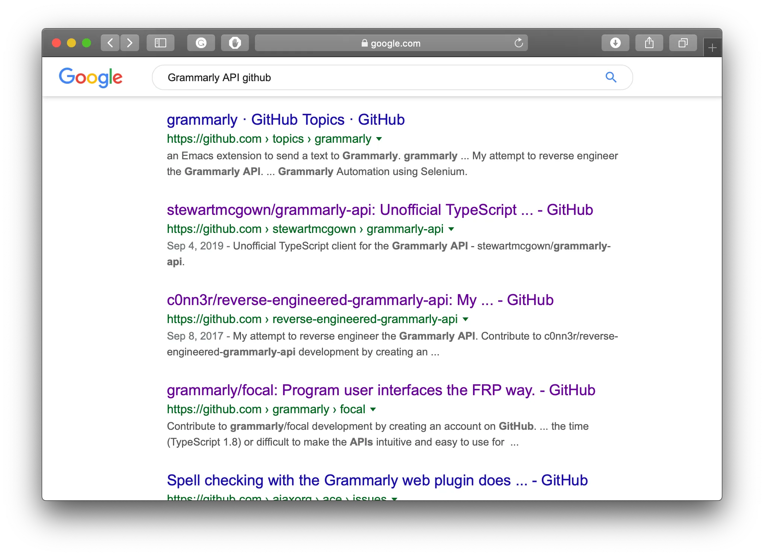Expand dropdown arrow beside grammarly › focal URL
This screenshot has width=764, height=556.
(373, 409)
